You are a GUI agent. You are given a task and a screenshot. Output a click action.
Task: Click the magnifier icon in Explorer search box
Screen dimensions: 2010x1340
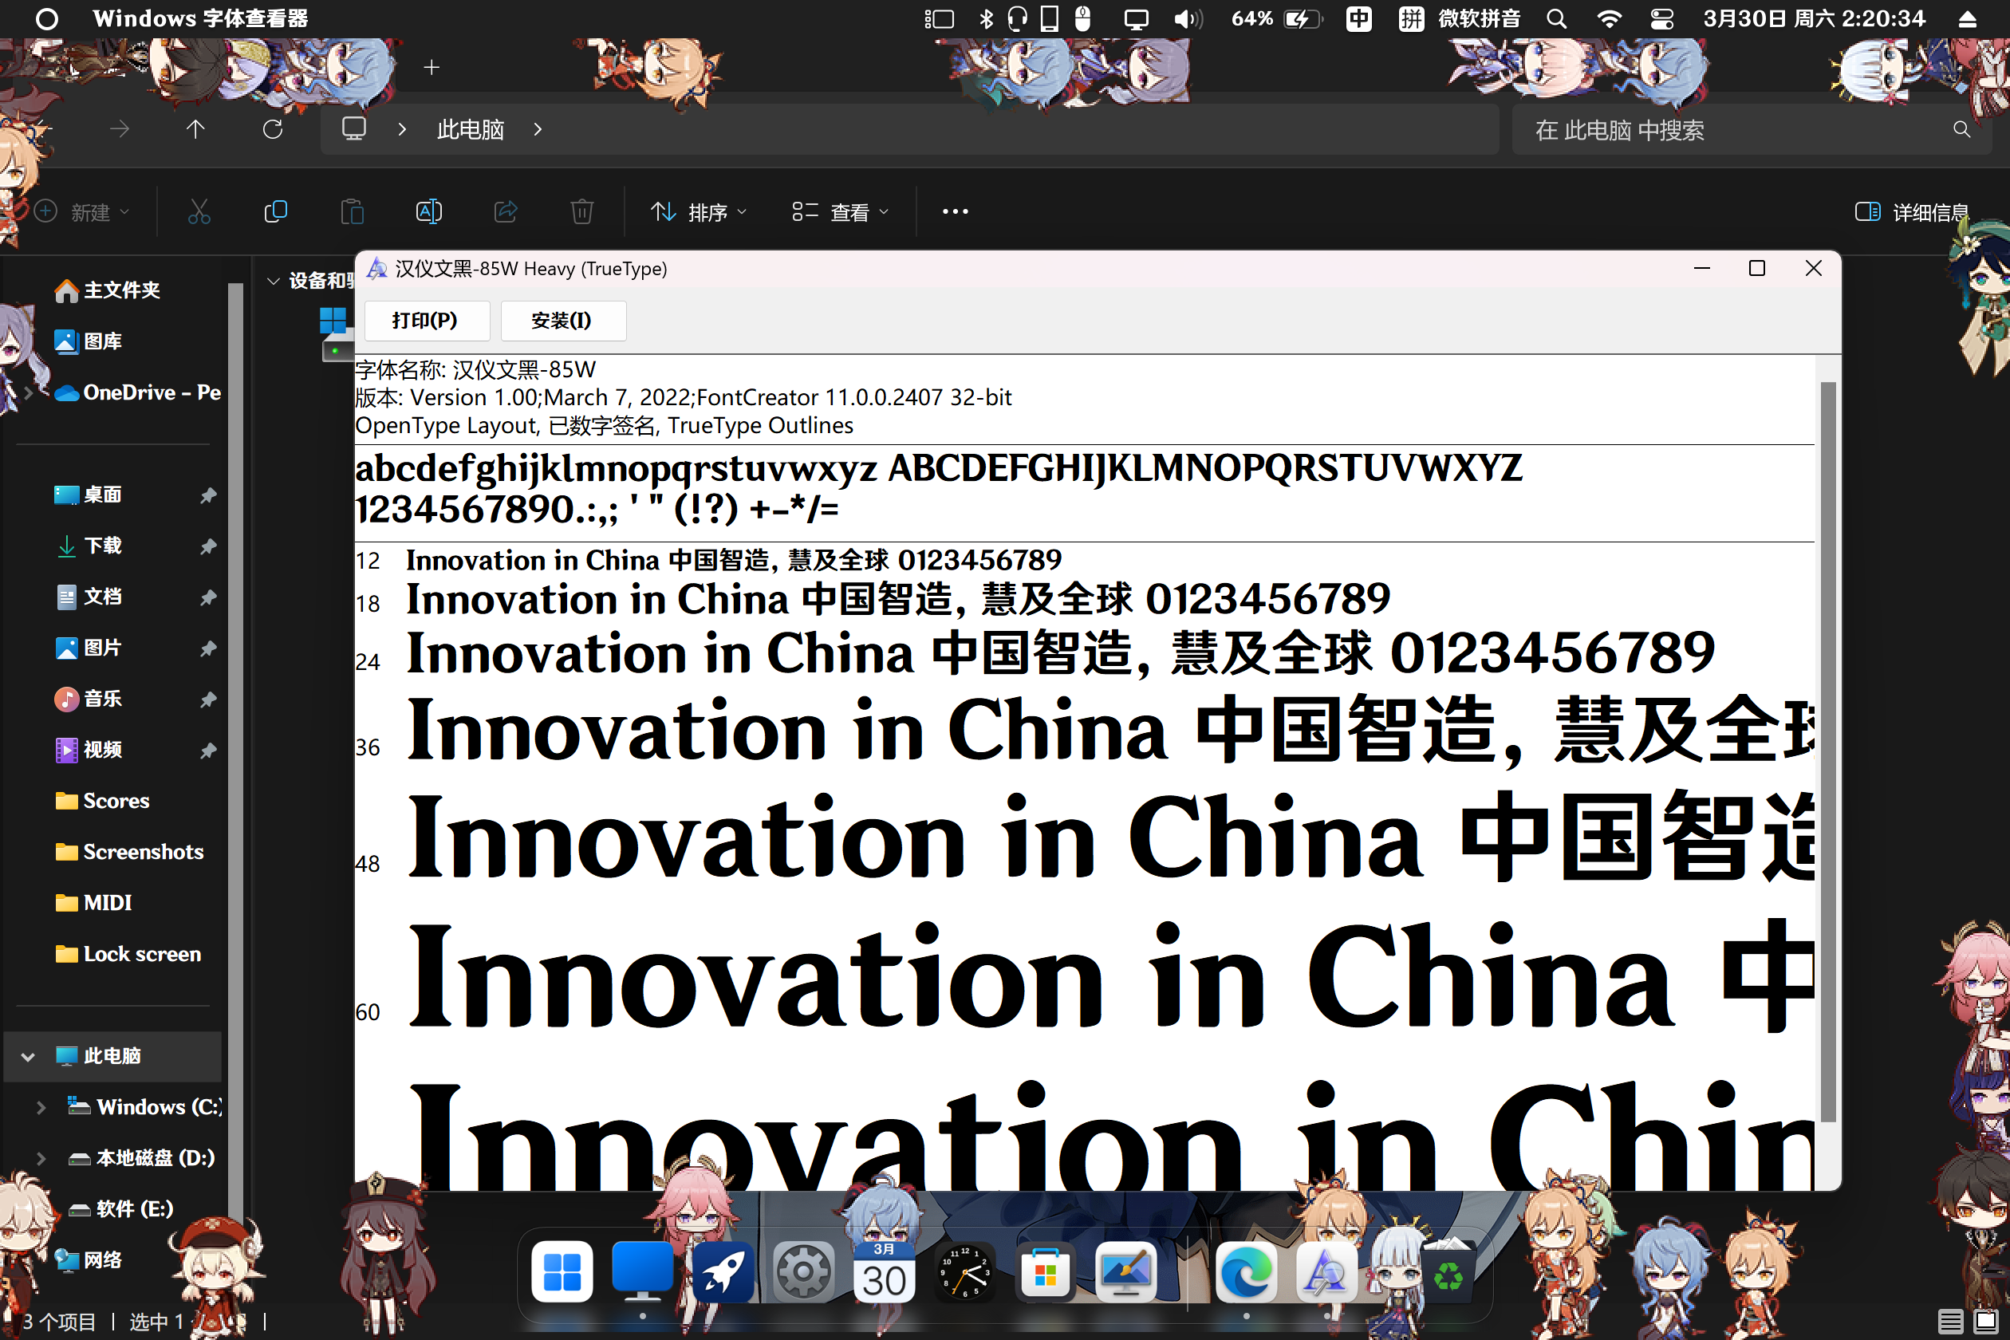point(1961,130)
